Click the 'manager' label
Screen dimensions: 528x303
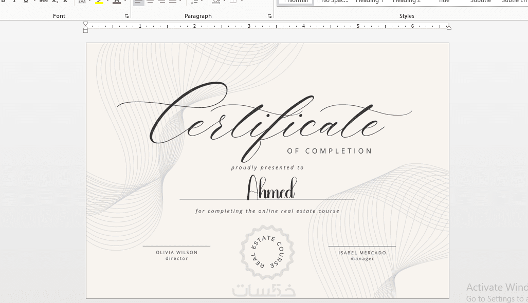pos(362,259)
